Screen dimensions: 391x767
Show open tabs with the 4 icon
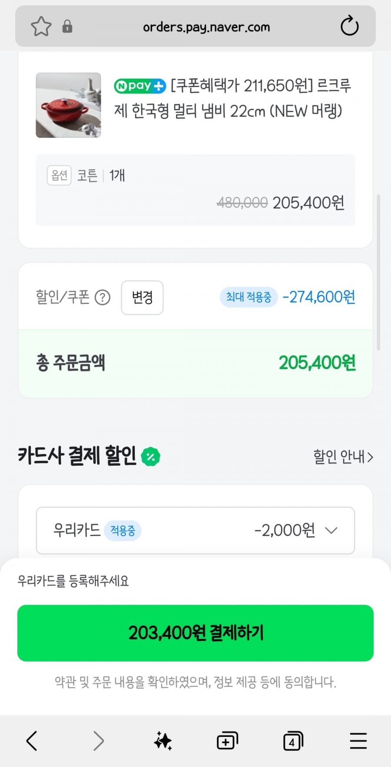(x=293, y=740)
